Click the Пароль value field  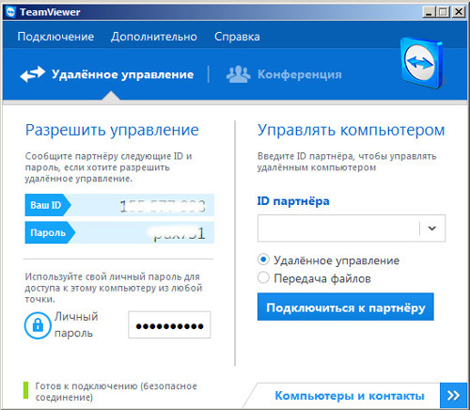coord(145,232)
